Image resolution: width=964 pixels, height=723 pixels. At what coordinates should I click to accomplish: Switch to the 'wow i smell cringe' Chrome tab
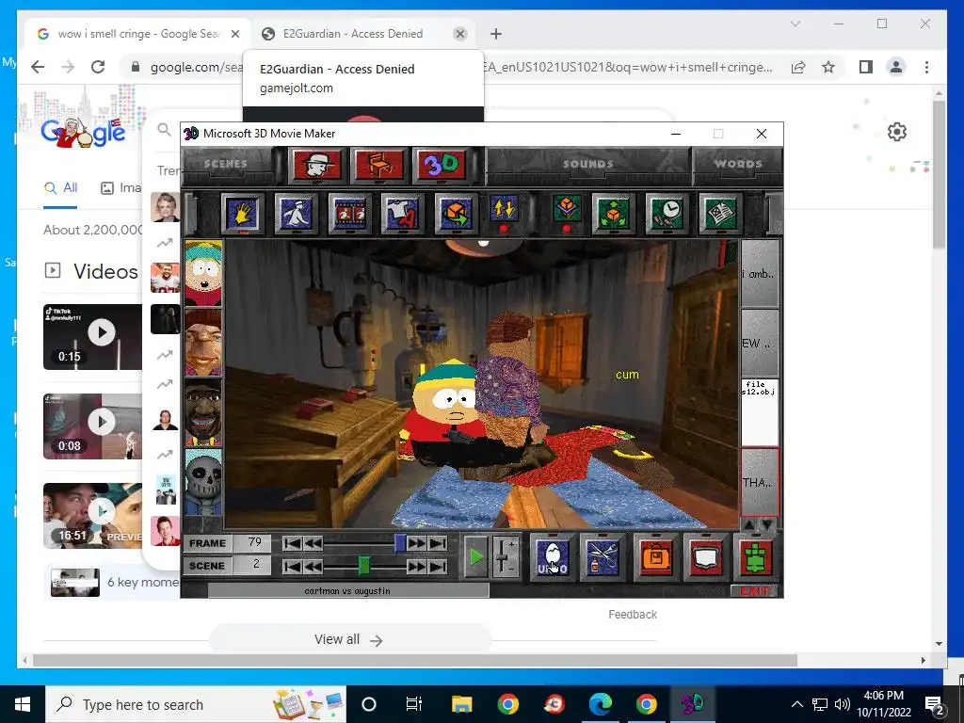coord(138,34)
